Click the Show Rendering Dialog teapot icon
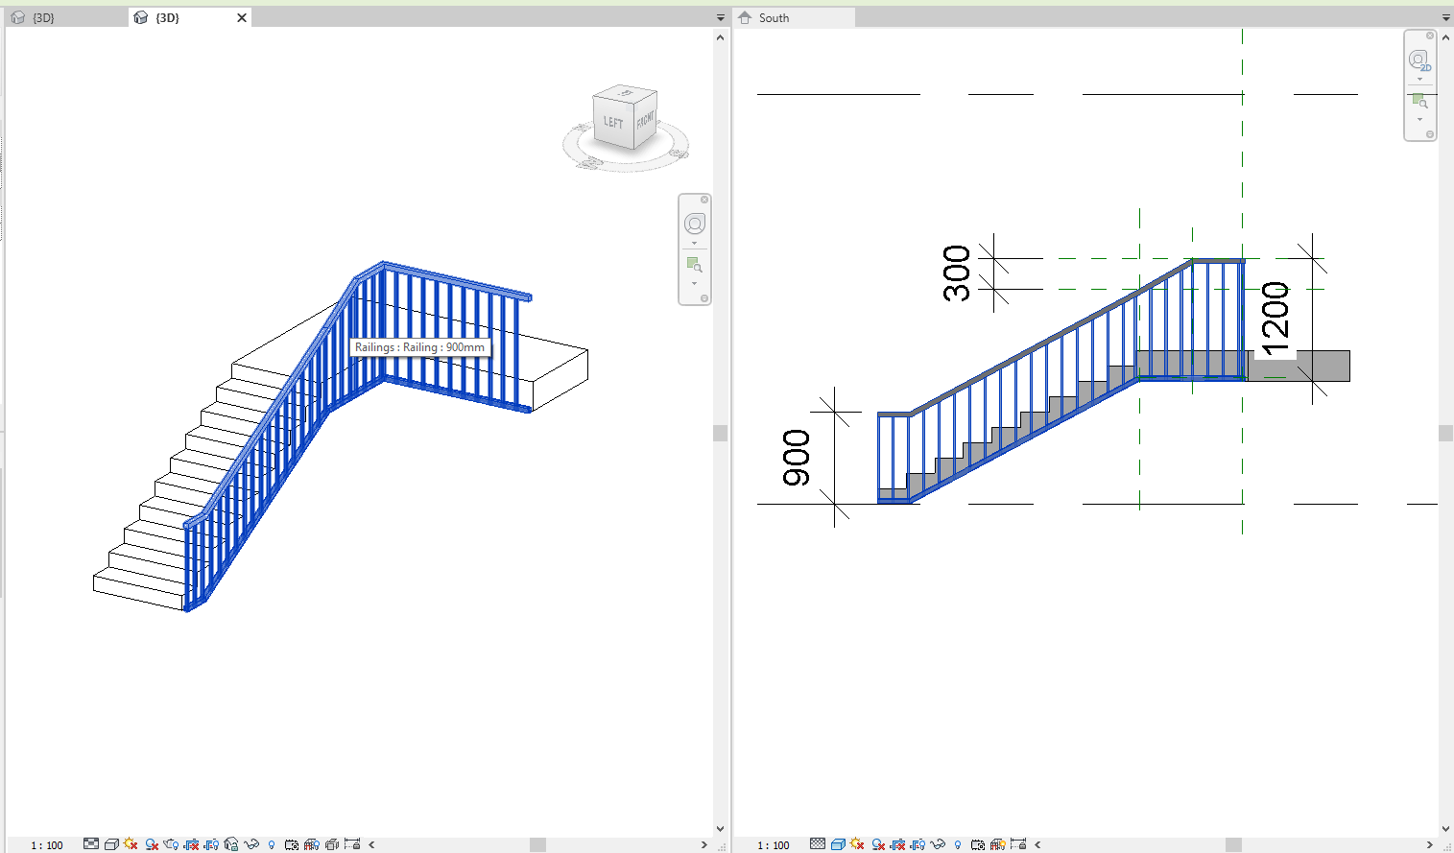This screenshot has height=853, width=1454. 170,843
